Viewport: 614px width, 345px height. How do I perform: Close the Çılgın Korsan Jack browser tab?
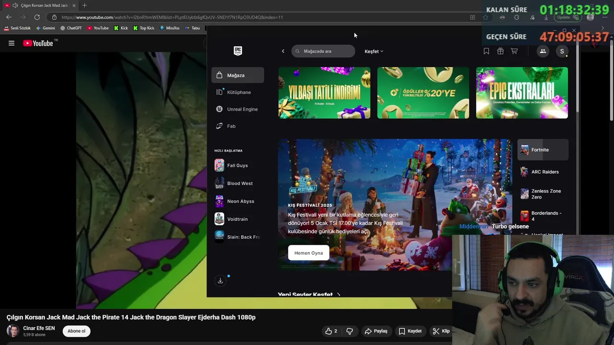click(74, 5)
